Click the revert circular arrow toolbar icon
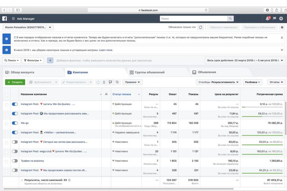The width and height of the screenshot is (287, 191). click(98, 82)
